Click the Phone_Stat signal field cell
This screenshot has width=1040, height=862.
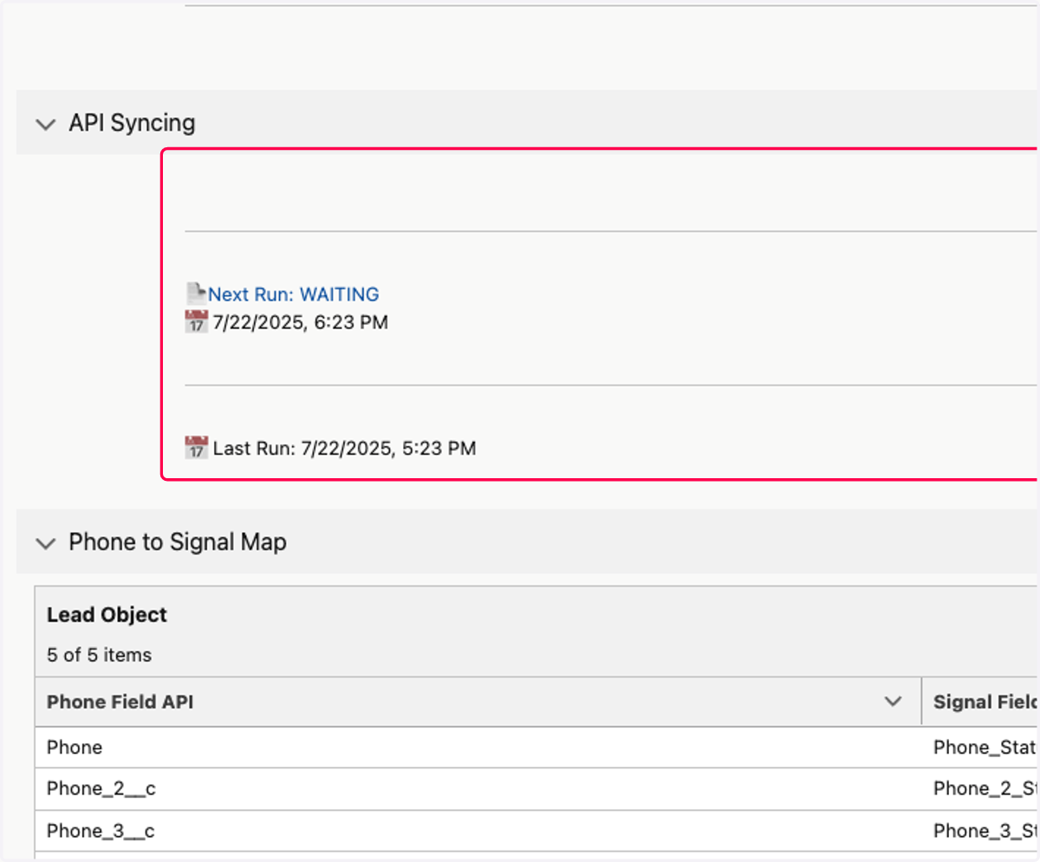pos(981,747)
